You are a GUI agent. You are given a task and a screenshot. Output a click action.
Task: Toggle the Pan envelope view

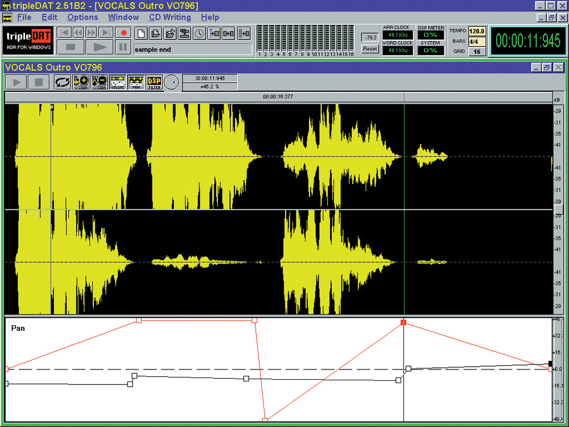pyautogui.click(x=135, y=83)
